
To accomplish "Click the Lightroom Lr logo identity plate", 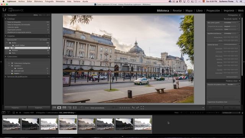I will point(5,10).
